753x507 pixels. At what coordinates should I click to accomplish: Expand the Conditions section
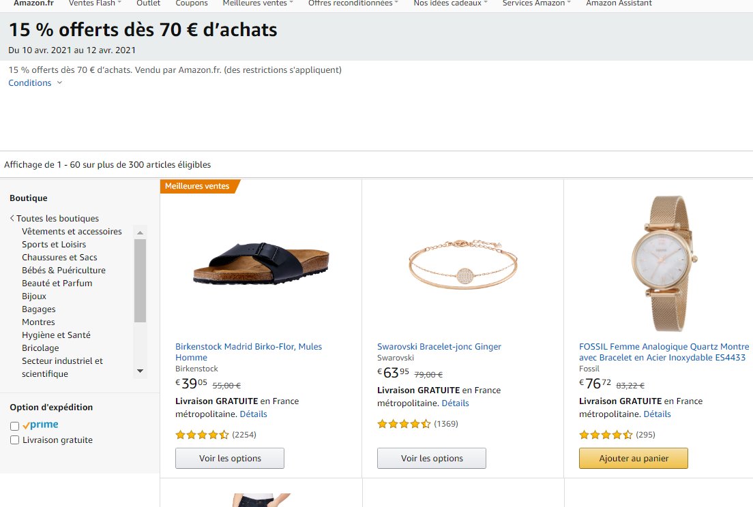pyautogui.click(x=29, y=82)
